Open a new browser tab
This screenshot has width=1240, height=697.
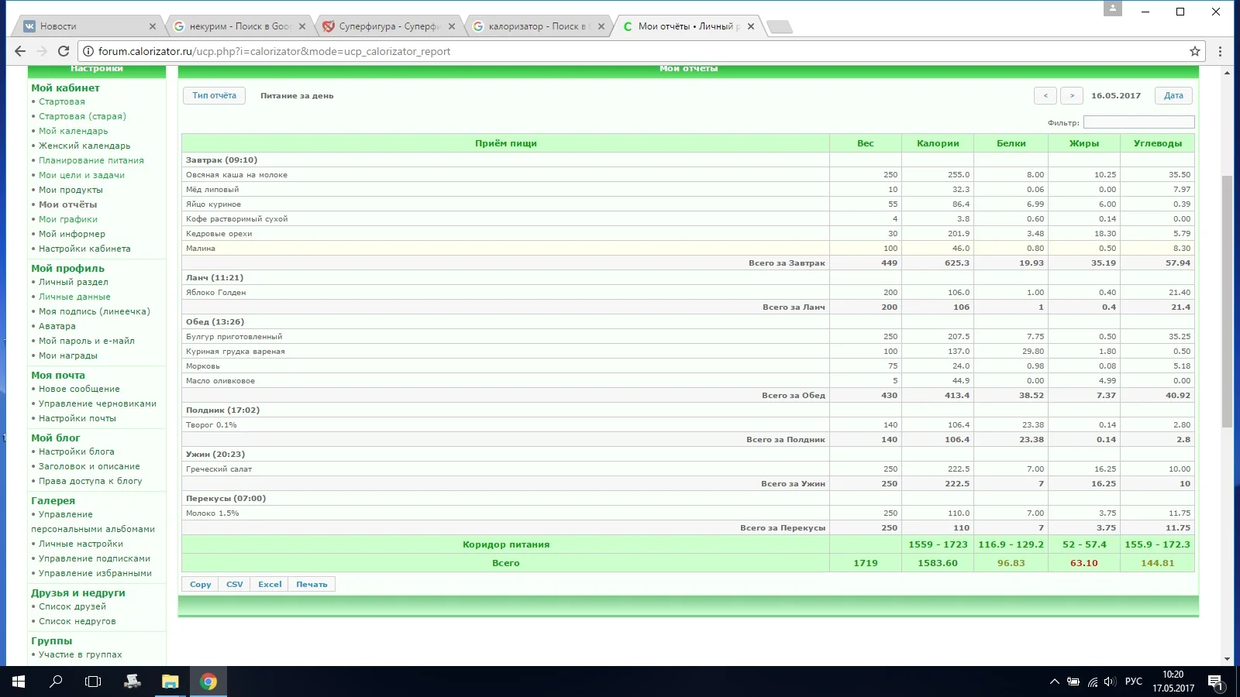(x=779, y=27)
